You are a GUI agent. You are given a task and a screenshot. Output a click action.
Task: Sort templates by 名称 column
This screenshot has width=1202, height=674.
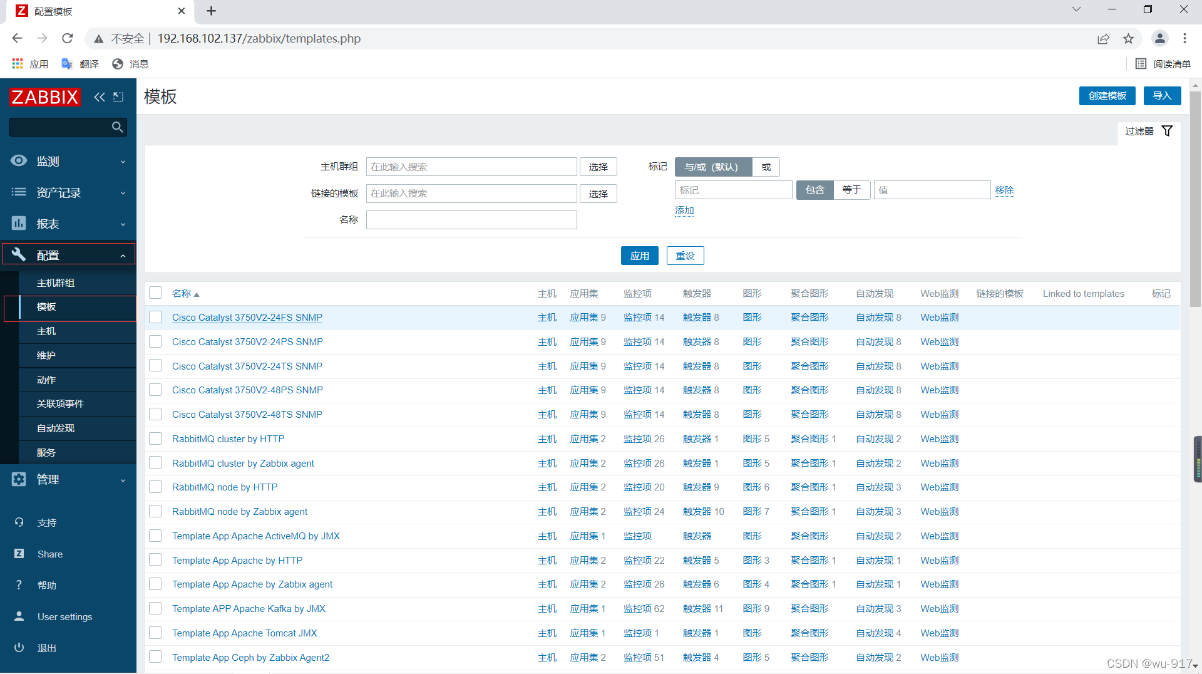(x=185, y=294)
